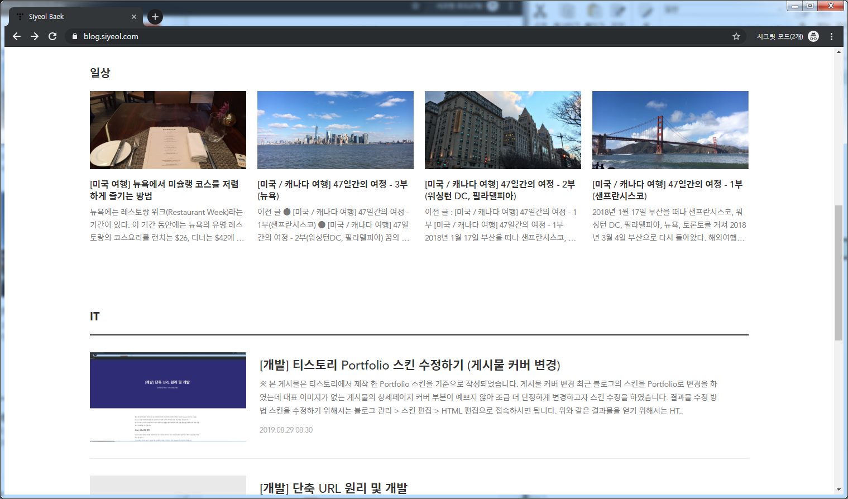Go back to the previous page

tap(17, 36)
